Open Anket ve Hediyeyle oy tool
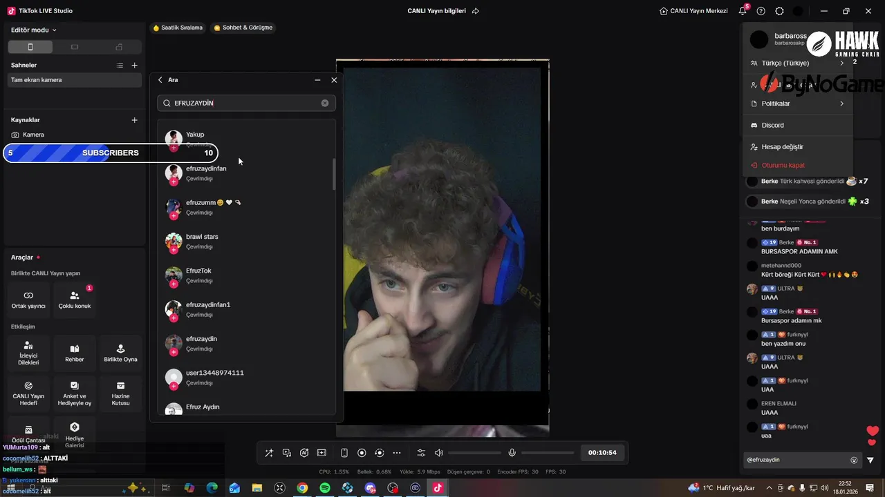885x497 pixels. [x=75, y=393]
